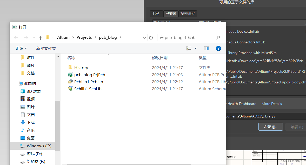Open 附件 folder in navigation pane
306x165 pixels.
31,58
